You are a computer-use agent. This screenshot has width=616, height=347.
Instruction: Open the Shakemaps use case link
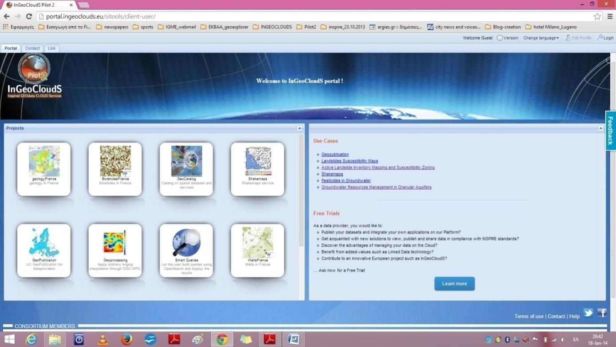click(332, 174)
